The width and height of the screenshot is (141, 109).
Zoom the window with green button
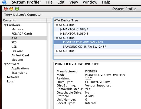click(x=17, y=9)
